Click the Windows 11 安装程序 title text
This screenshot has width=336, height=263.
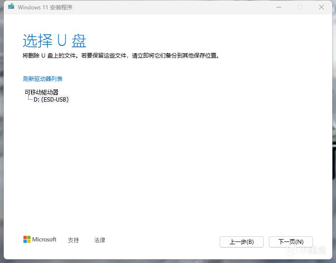click(x=45, y=7)
